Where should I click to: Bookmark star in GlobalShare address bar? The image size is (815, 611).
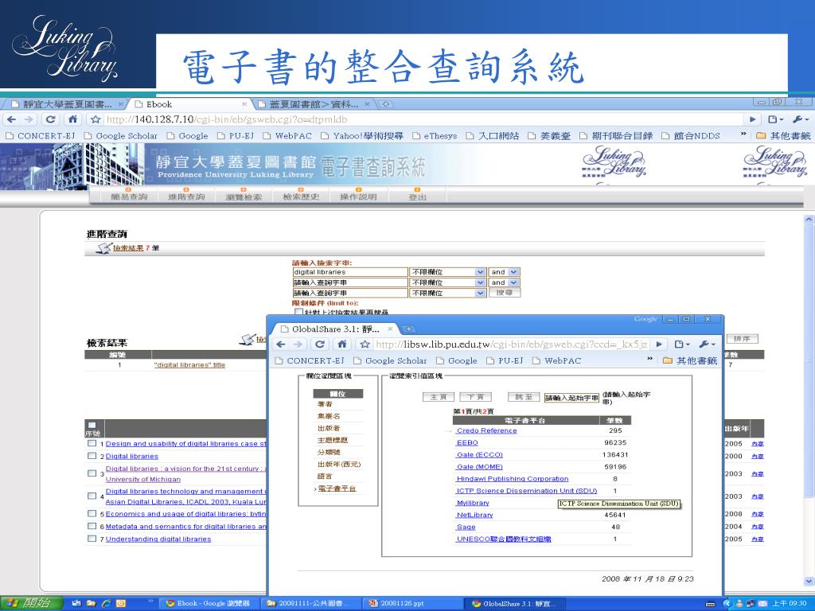tap(365, 344)
